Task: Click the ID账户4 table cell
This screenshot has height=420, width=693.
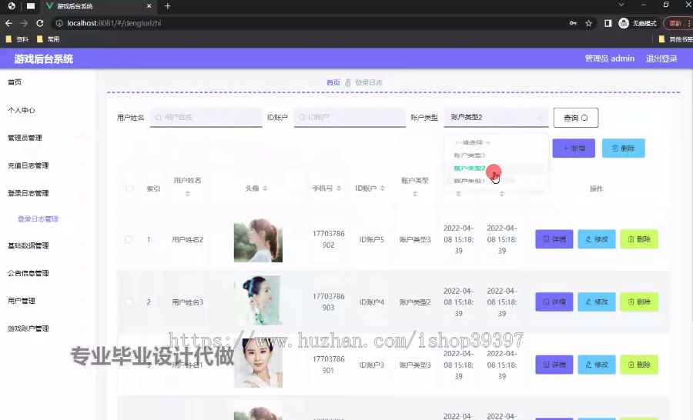Action: (372, 302)
